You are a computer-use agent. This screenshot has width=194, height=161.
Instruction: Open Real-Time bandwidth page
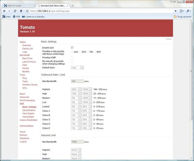point(27,58)
